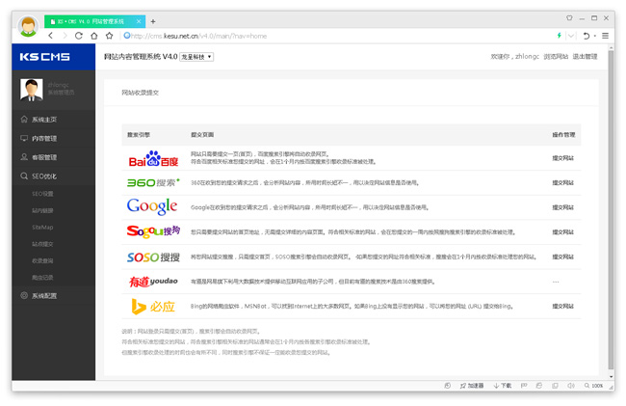Open the 站内链接 submenu item
The image size is (626, 406).
pos(42,210)
